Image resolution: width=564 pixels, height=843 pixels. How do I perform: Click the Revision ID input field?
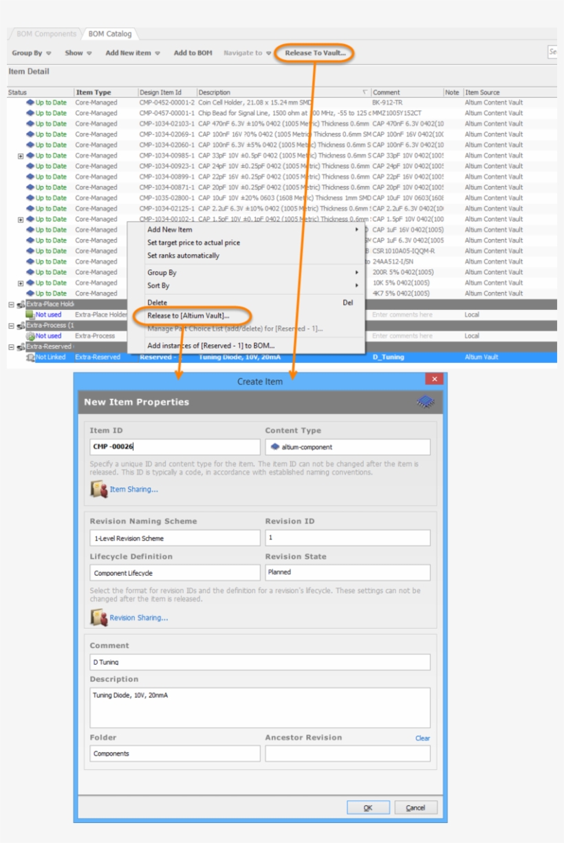pyautogui.click(x=348, y=537)
